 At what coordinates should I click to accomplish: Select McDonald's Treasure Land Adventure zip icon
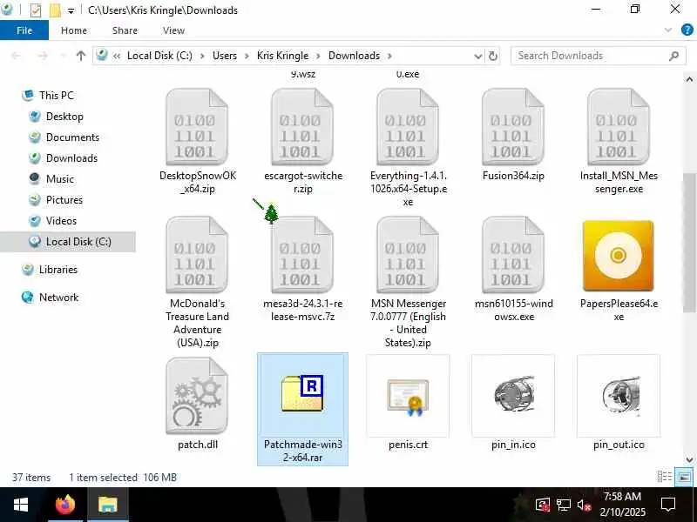197,255
